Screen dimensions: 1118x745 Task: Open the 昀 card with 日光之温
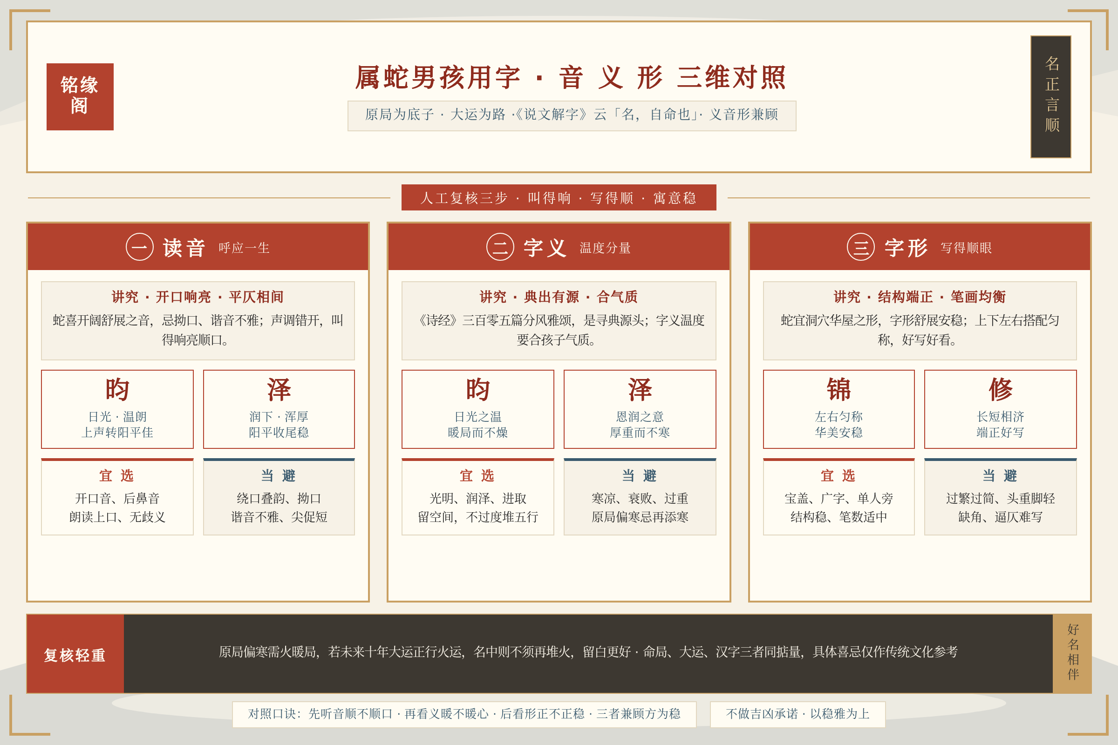coord(478,409)
